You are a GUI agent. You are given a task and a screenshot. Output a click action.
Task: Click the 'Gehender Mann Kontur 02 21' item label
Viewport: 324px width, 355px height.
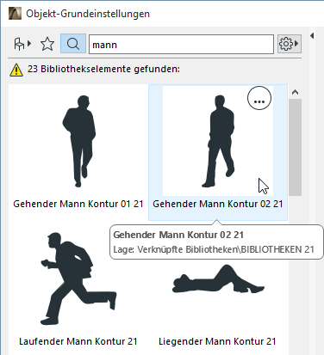(x=218, y=204)
